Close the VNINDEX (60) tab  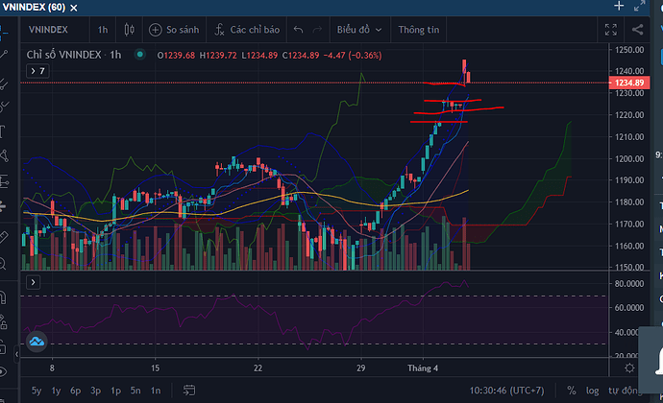(x=72, y=6)
